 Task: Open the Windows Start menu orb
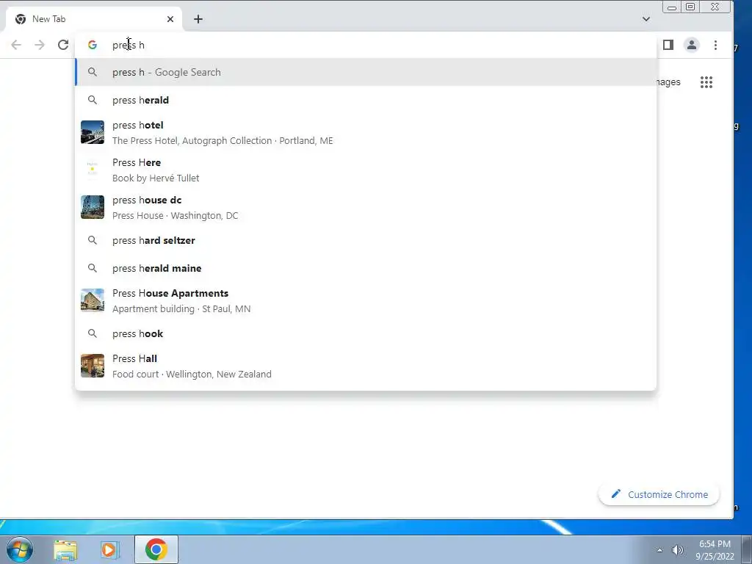pos(20,549)
